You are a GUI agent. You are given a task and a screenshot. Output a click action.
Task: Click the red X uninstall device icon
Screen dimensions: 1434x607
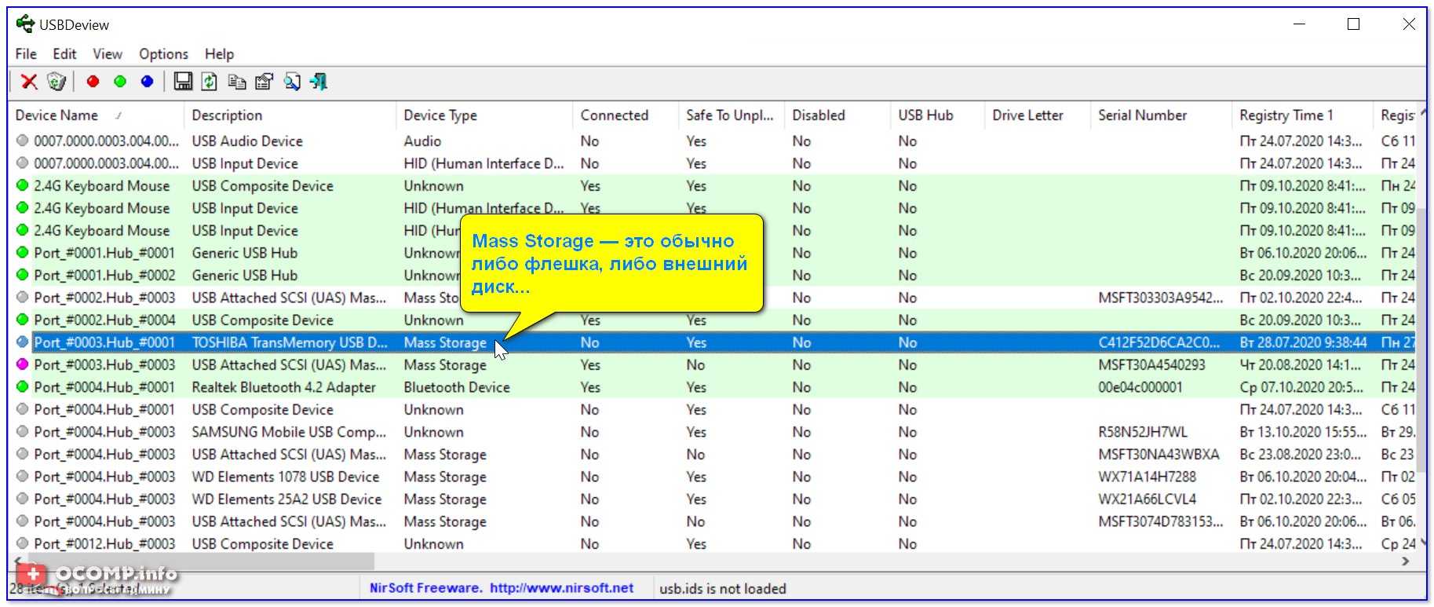pyautogui.click(x=29, y=82)
